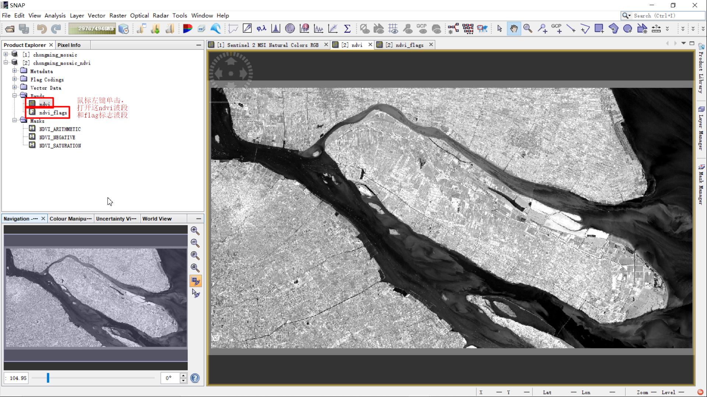707x397 pixels.
Task: Toggle synchronise cursor button in Navigation panel
Action: (x=195, y=293)
